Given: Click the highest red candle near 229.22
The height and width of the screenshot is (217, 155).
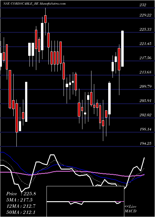Looking at the screenshot, I should point(45,19).
